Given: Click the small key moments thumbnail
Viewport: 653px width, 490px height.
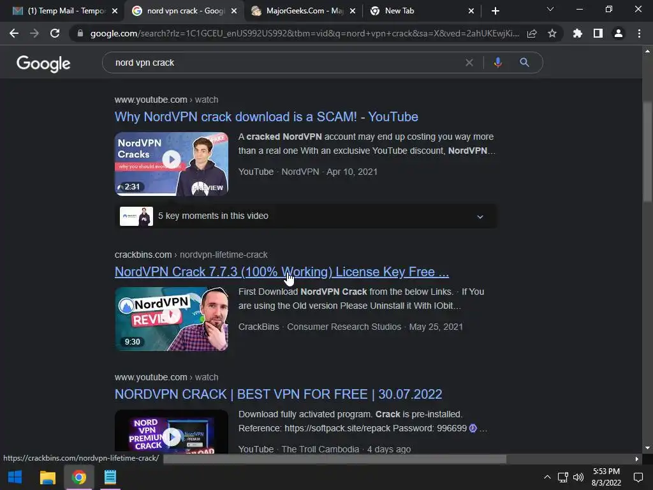Looking at the screenshot, I should coord(136,216).
